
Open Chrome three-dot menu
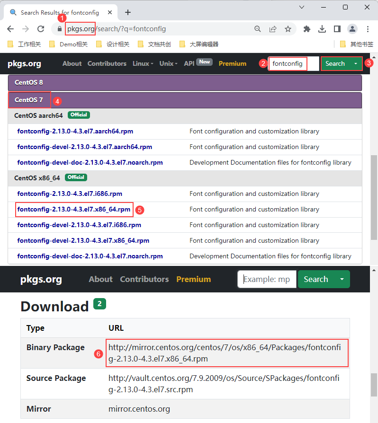[368, 29]
